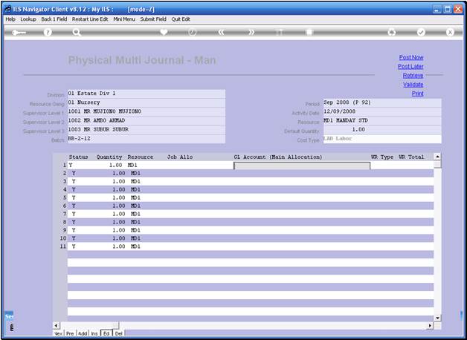Image resolution: width=467 pixels, height=340 pixels.
Task: Click the Division field 01 Estate Div 1
Action: coord(146,94)
